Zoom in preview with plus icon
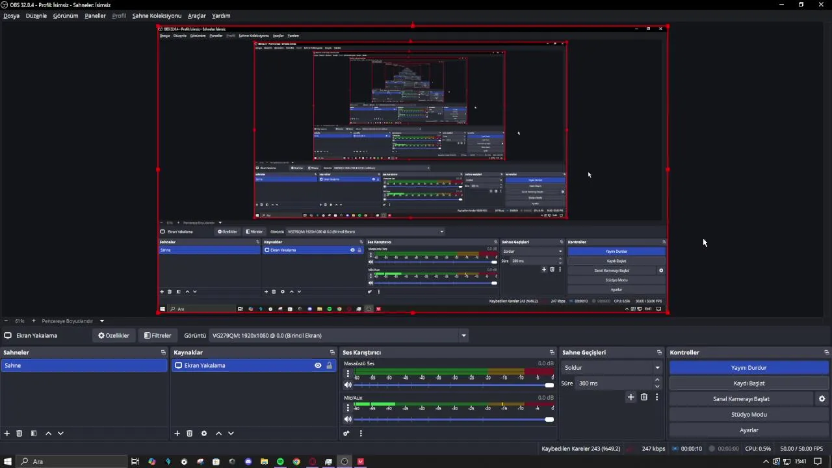 point(34,321)
